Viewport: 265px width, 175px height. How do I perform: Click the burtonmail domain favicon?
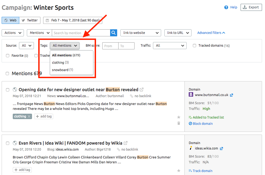[191, 94]
